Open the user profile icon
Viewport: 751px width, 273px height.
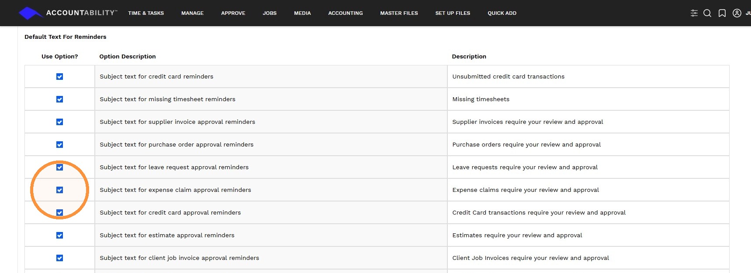coord(737,13)
